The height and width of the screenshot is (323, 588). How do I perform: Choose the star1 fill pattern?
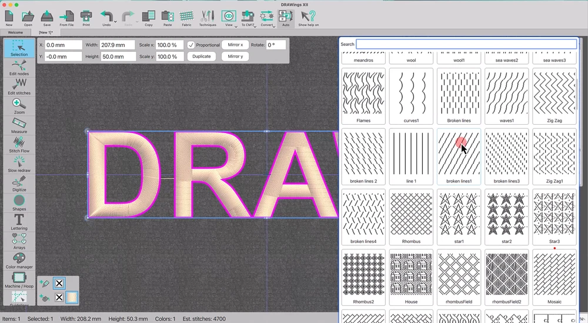459,217
